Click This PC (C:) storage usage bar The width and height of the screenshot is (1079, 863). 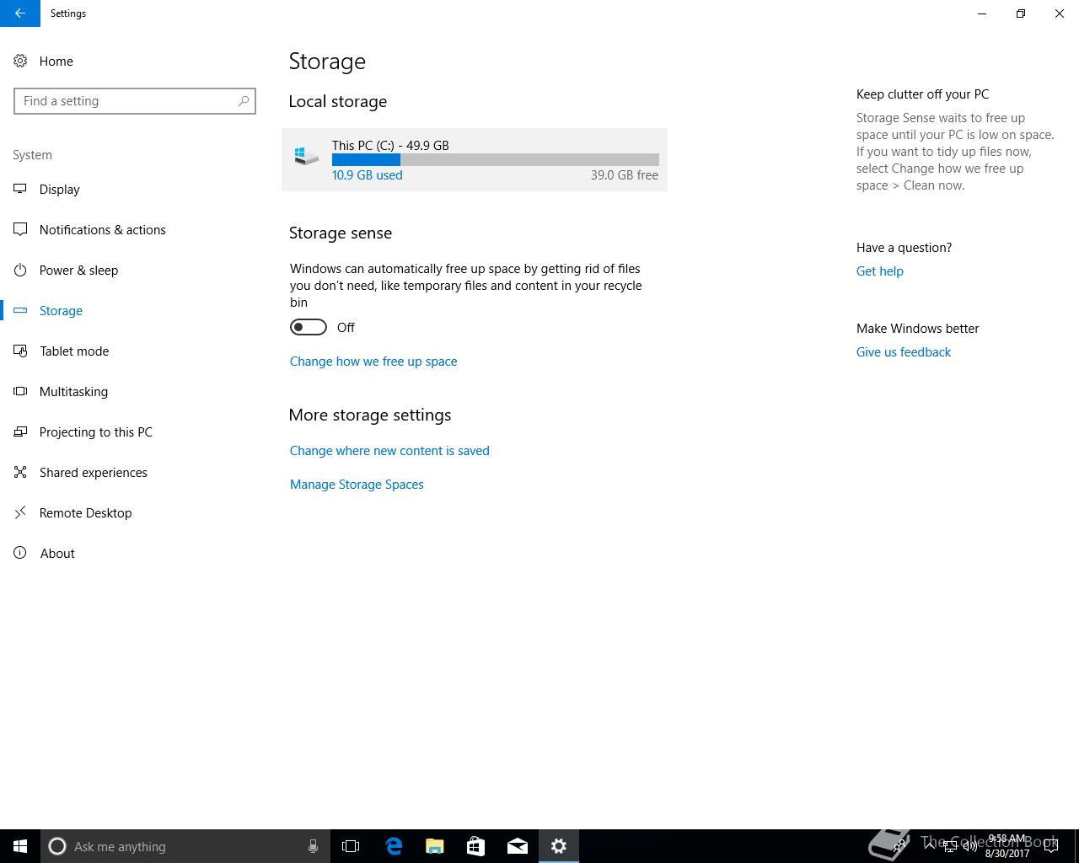(x=495, y=159)
